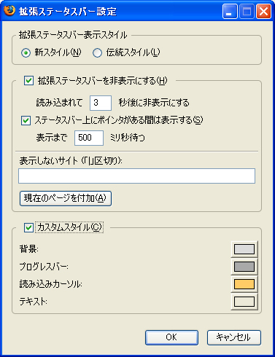The height and width of the screenshot is (357, 275).
Task: Toggle the カスタムスタイル checkbox
Action: (x=28, y=227)
